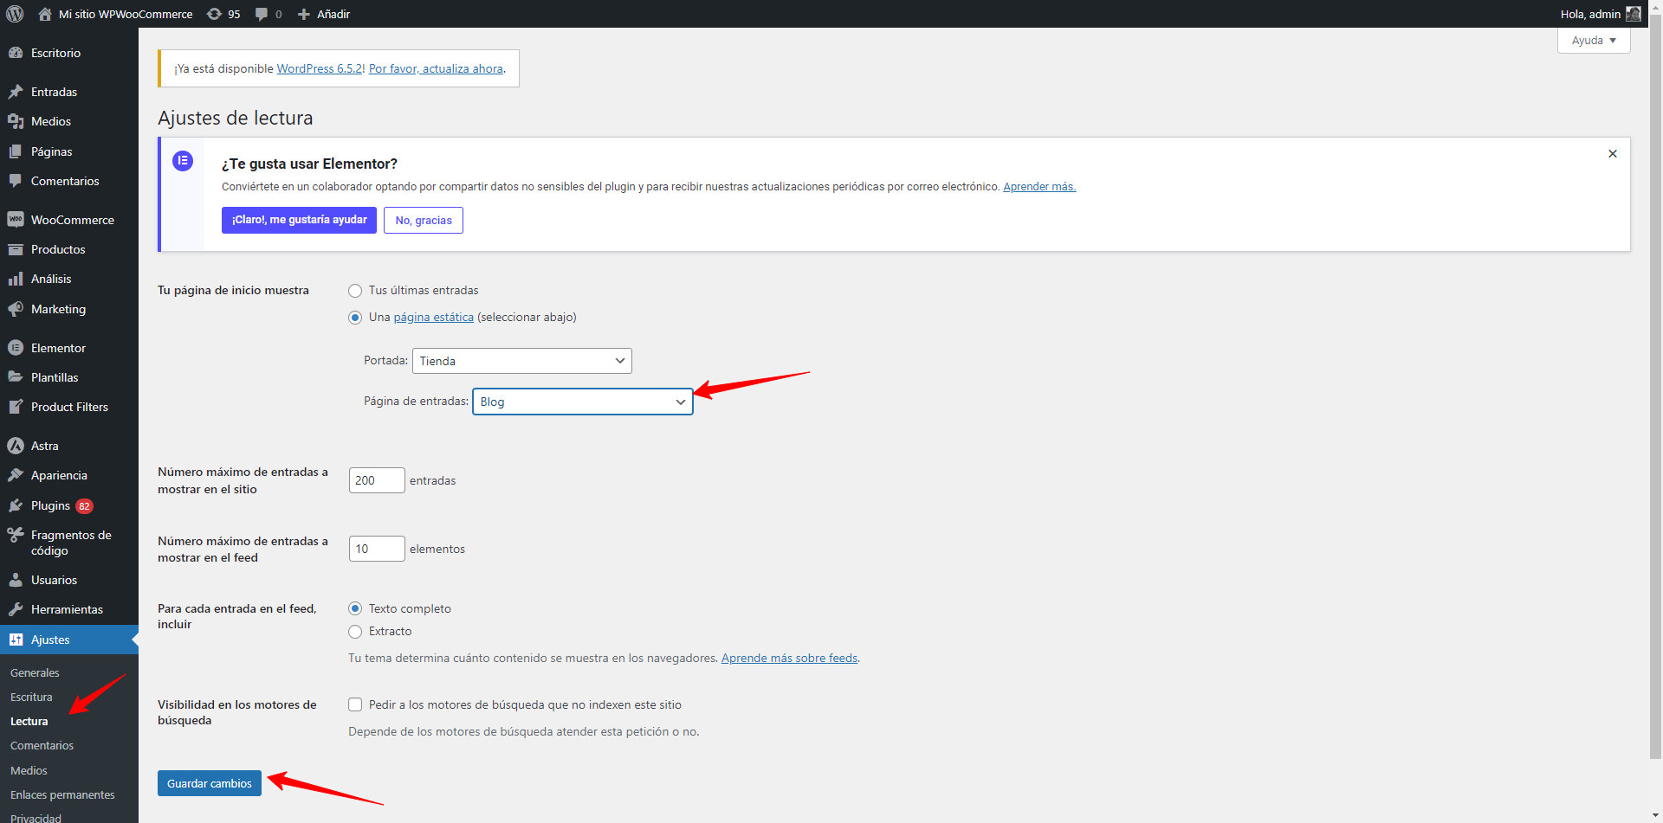
Task: Open Enlaces permanentes submenu
Action: click(x=62, y=794)
